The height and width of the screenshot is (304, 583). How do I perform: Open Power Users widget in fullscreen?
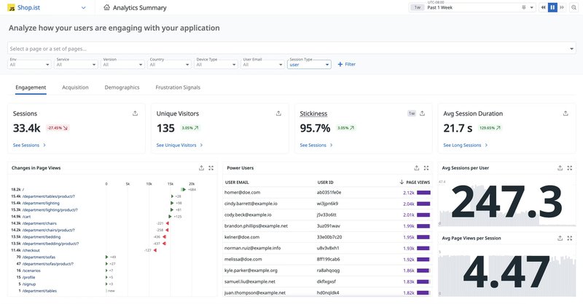click(426, 167)
